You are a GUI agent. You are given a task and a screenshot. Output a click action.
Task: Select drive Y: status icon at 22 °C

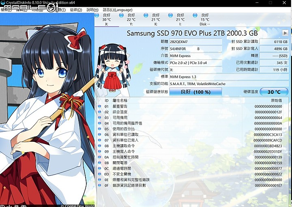(x=121, y=15)
